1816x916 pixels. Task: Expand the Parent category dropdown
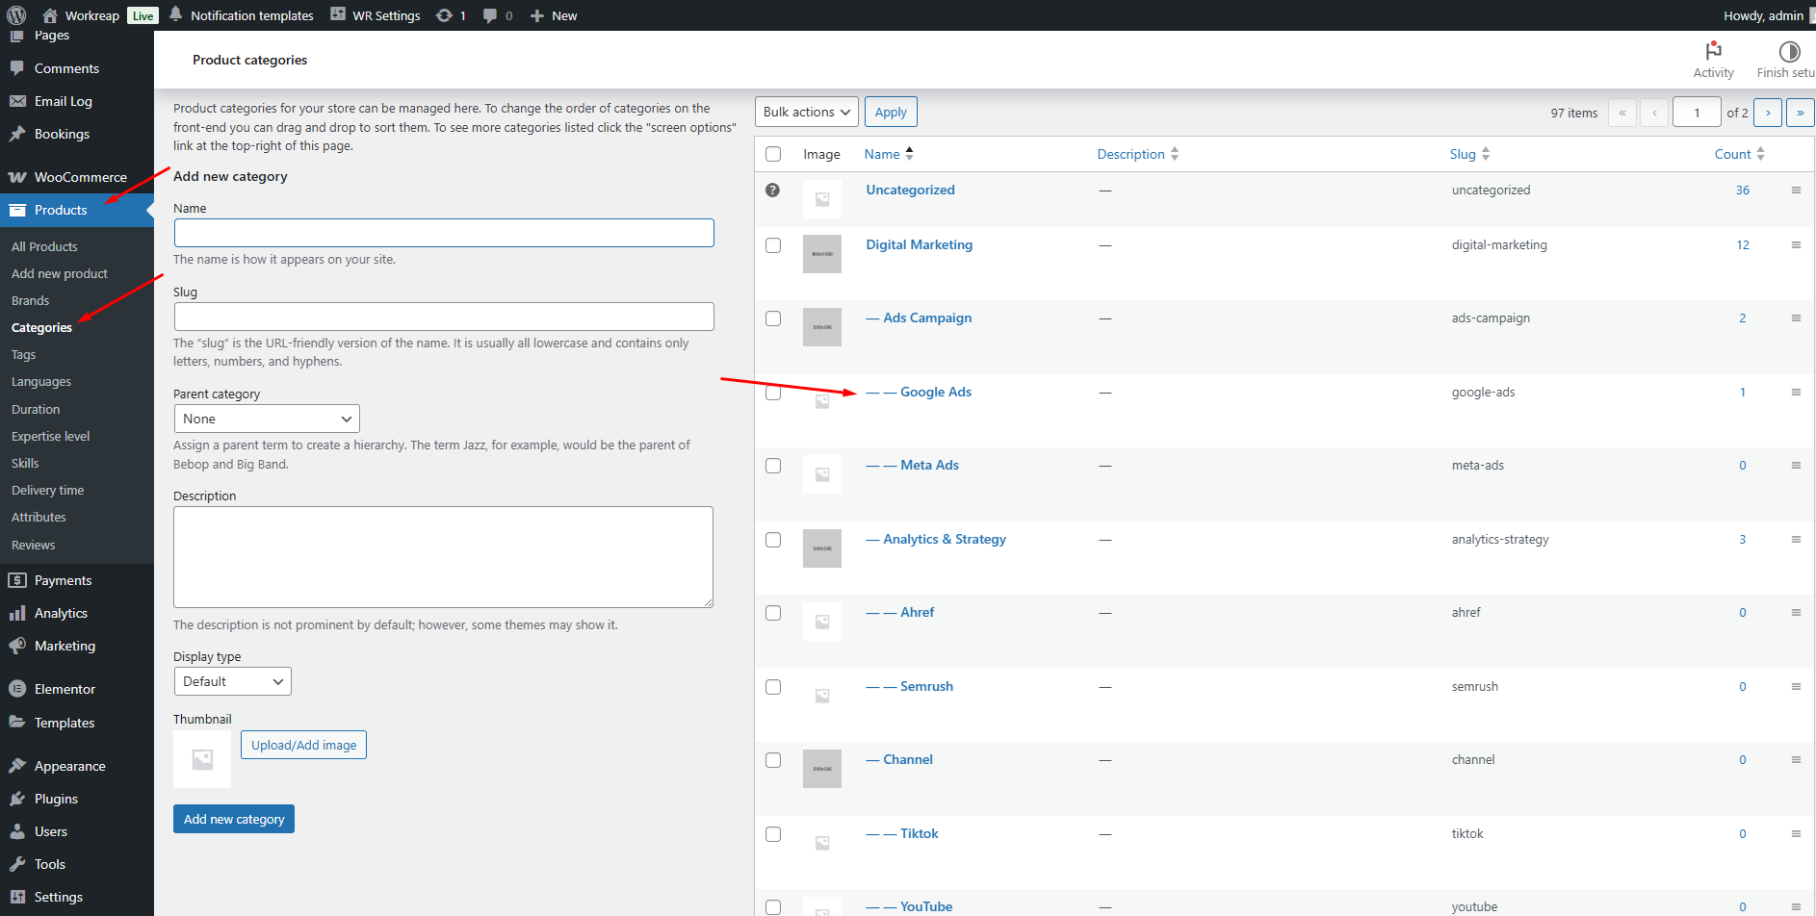[267, 419]
